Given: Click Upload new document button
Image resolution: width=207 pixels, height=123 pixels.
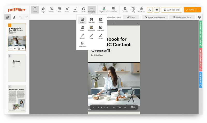Looking at the screenshot, I should point(155,17).
